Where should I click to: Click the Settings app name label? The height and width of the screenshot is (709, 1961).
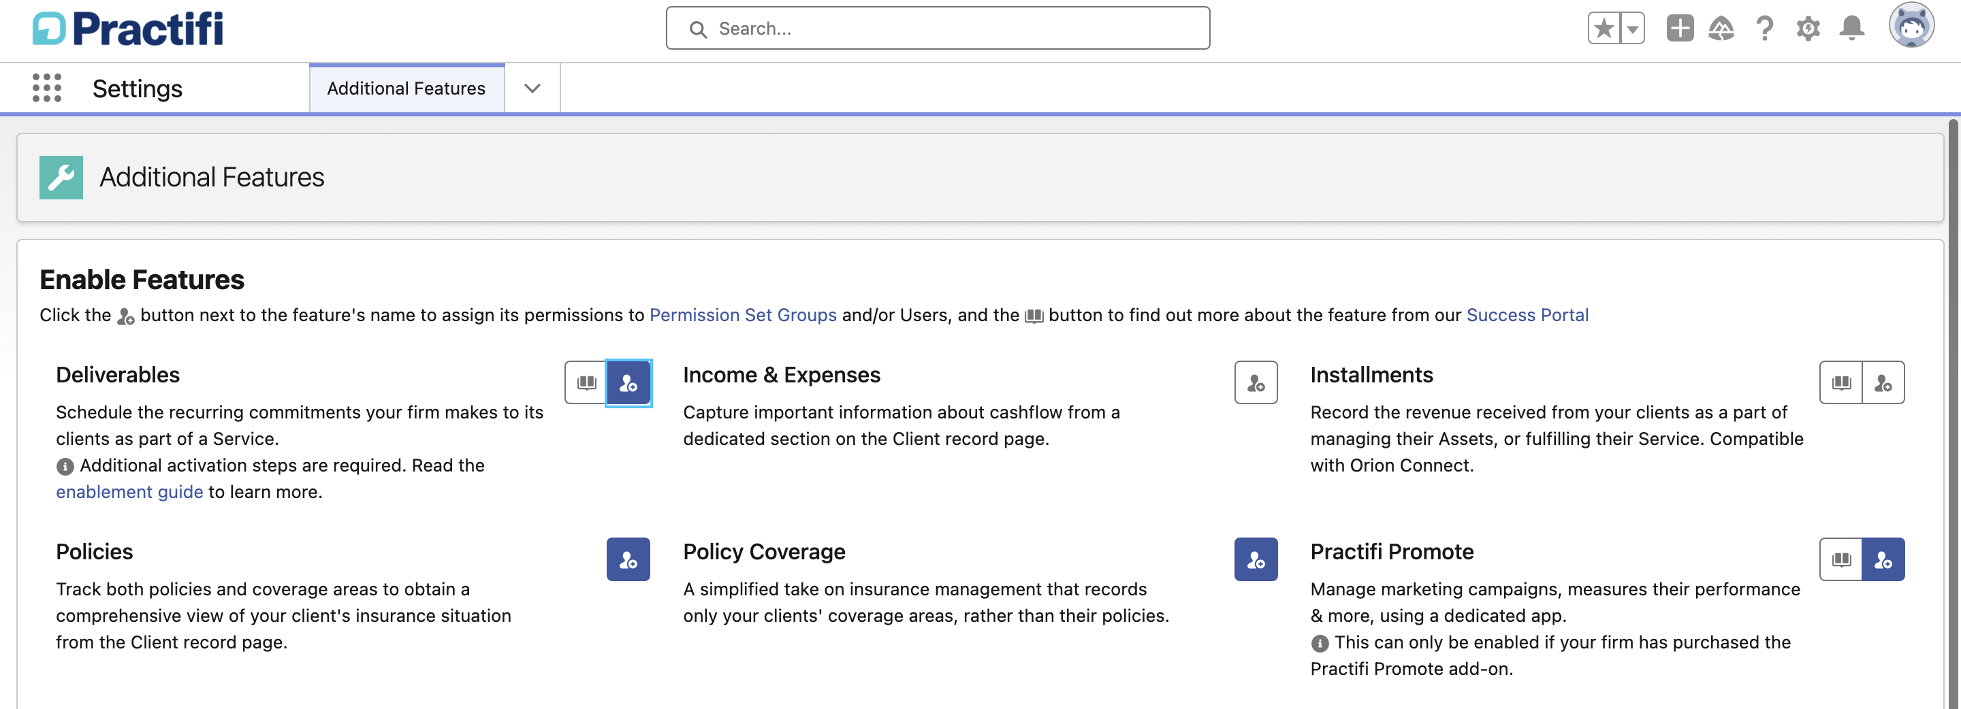pos(137,89)
